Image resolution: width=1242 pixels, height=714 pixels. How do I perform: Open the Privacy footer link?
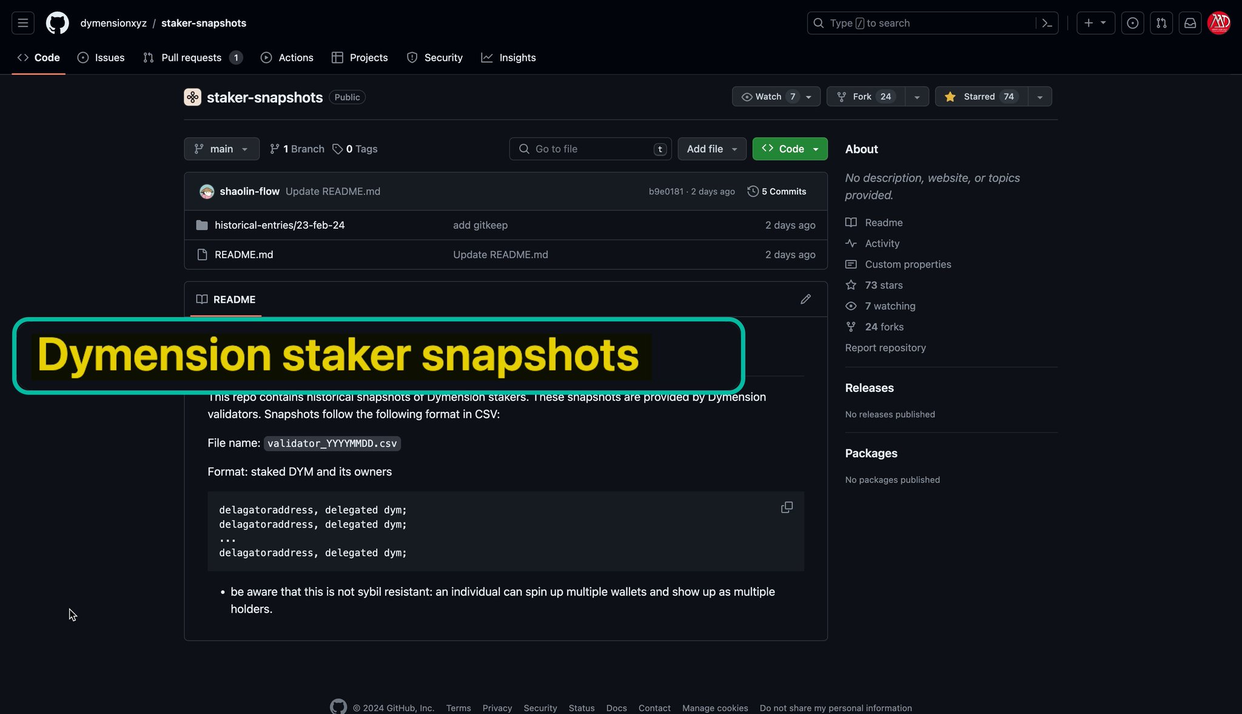[x=497, y=708]
